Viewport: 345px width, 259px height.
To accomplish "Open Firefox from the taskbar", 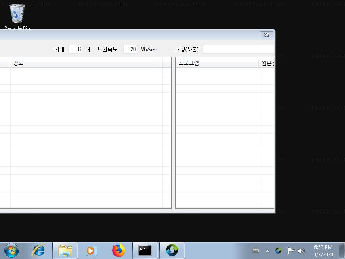I will pyautogui.click(x=118, y=250).
